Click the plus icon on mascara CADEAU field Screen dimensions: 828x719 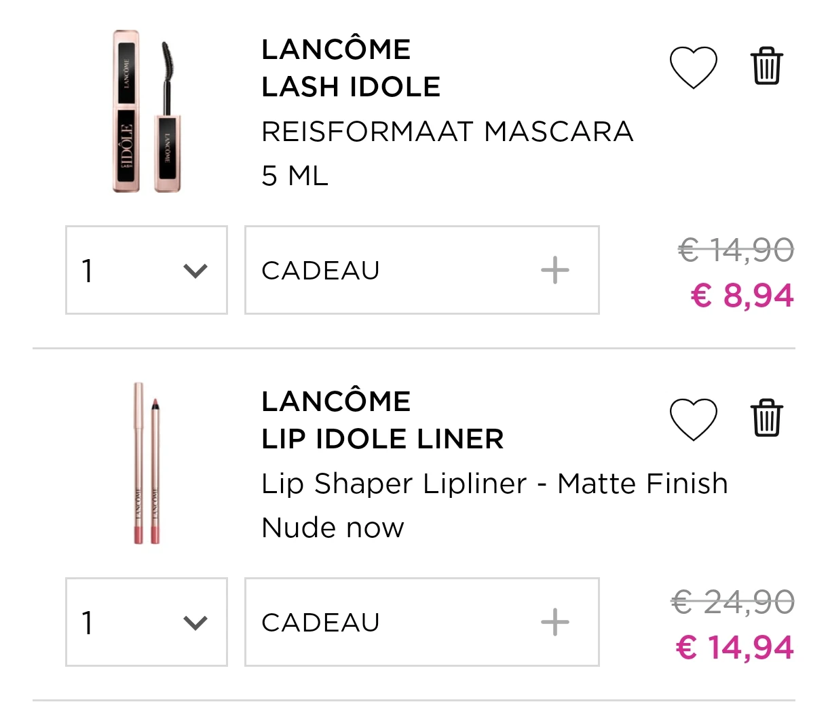[557, 270]
